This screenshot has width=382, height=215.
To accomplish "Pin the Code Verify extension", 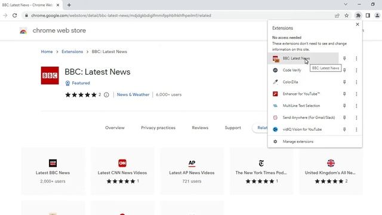I will (344, 70).
